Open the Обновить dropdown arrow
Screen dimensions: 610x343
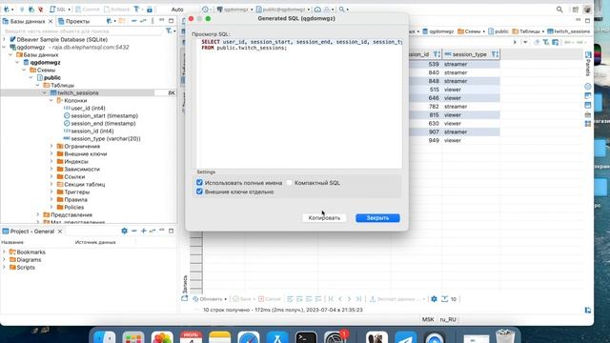click(x=226, y=299)
